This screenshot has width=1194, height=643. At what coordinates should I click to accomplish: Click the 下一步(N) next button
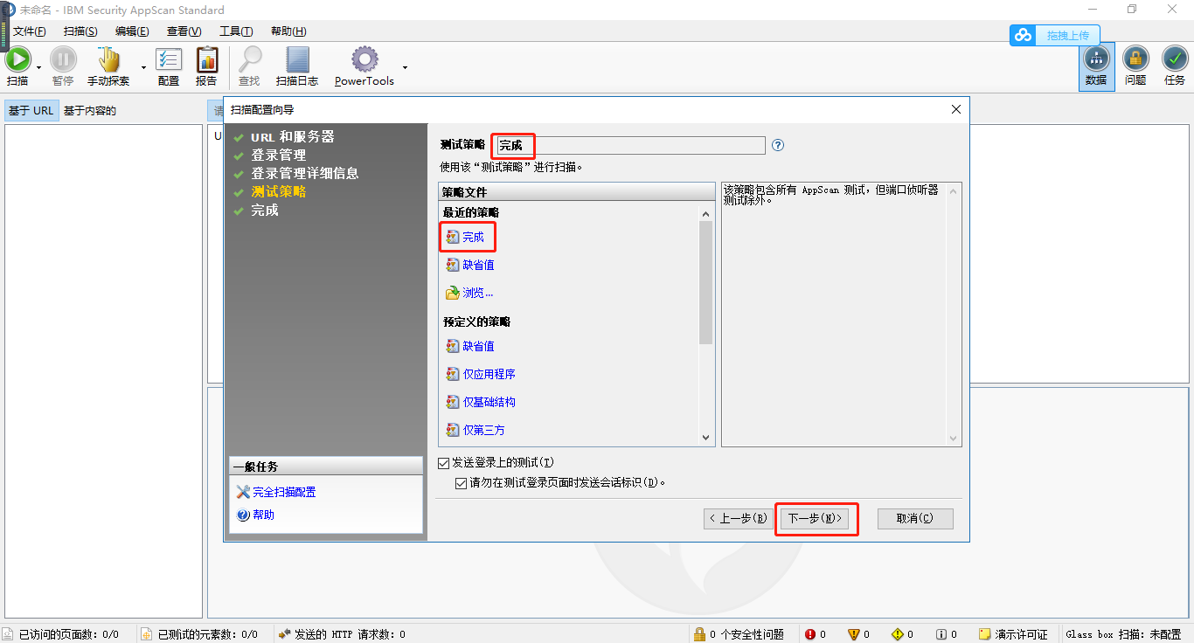click(816, 518)
